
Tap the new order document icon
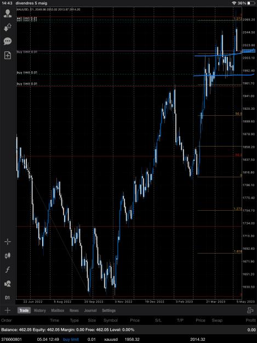pyautogui.click(x=8, y=55)
